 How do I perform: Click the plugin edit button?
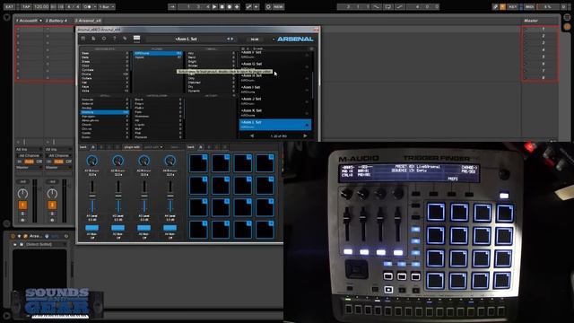tap(132, 147)
